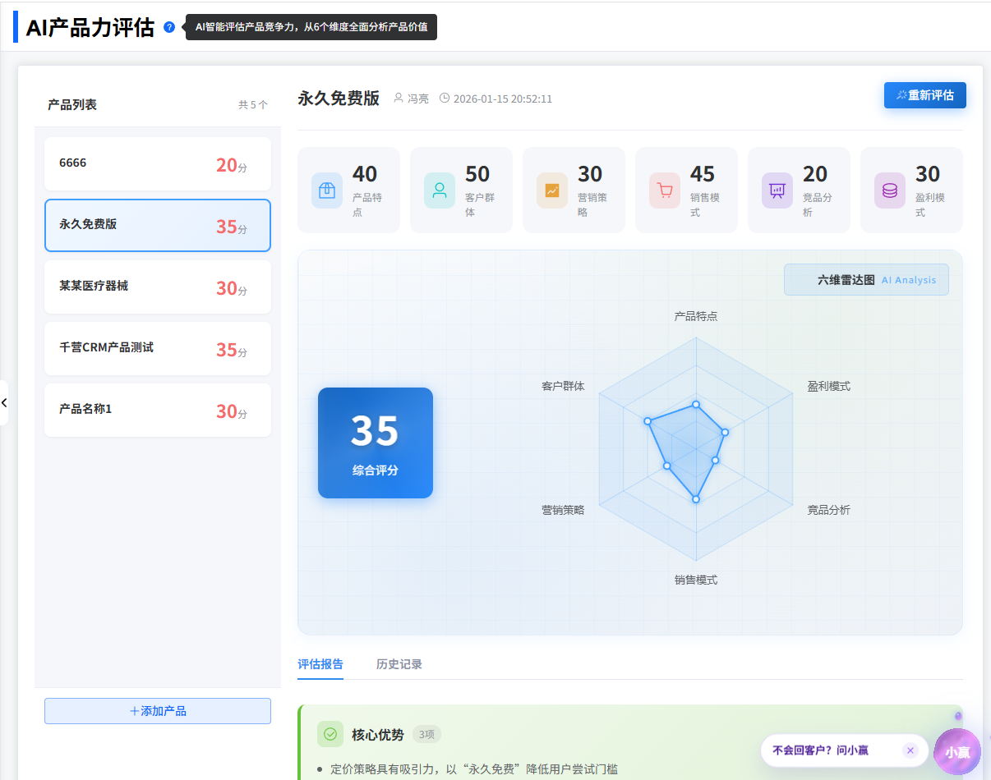991x780 pixels.
Task: Select 某某医疗器械 in the product list
Action: tap(158, 287)
